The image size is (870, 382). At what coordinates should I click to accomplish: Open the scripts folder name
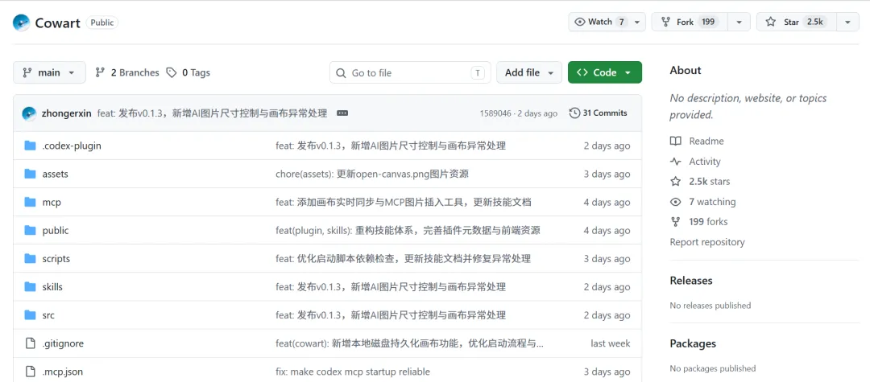tap(56, 258)
